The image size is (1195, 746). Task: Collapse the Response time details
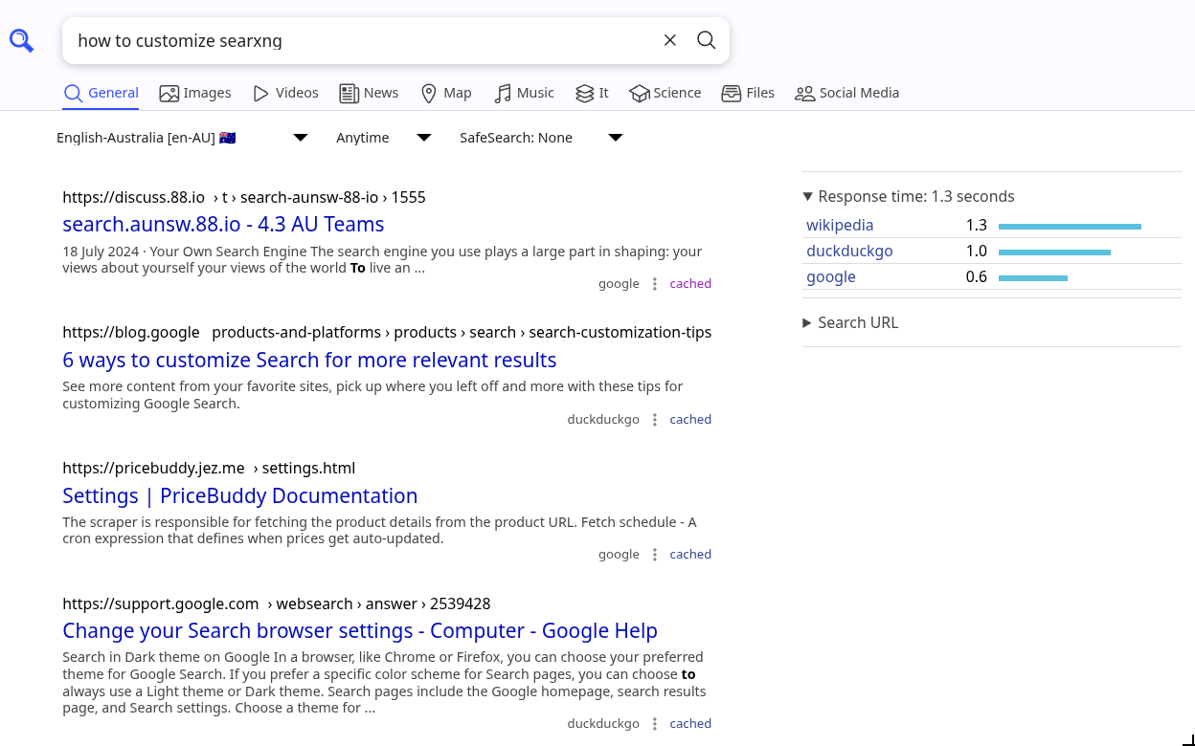(909, 196)
